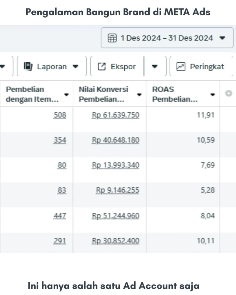Click the 447 purchases link
The width and height of the screenshot is (236, 295).
[60, 216]
